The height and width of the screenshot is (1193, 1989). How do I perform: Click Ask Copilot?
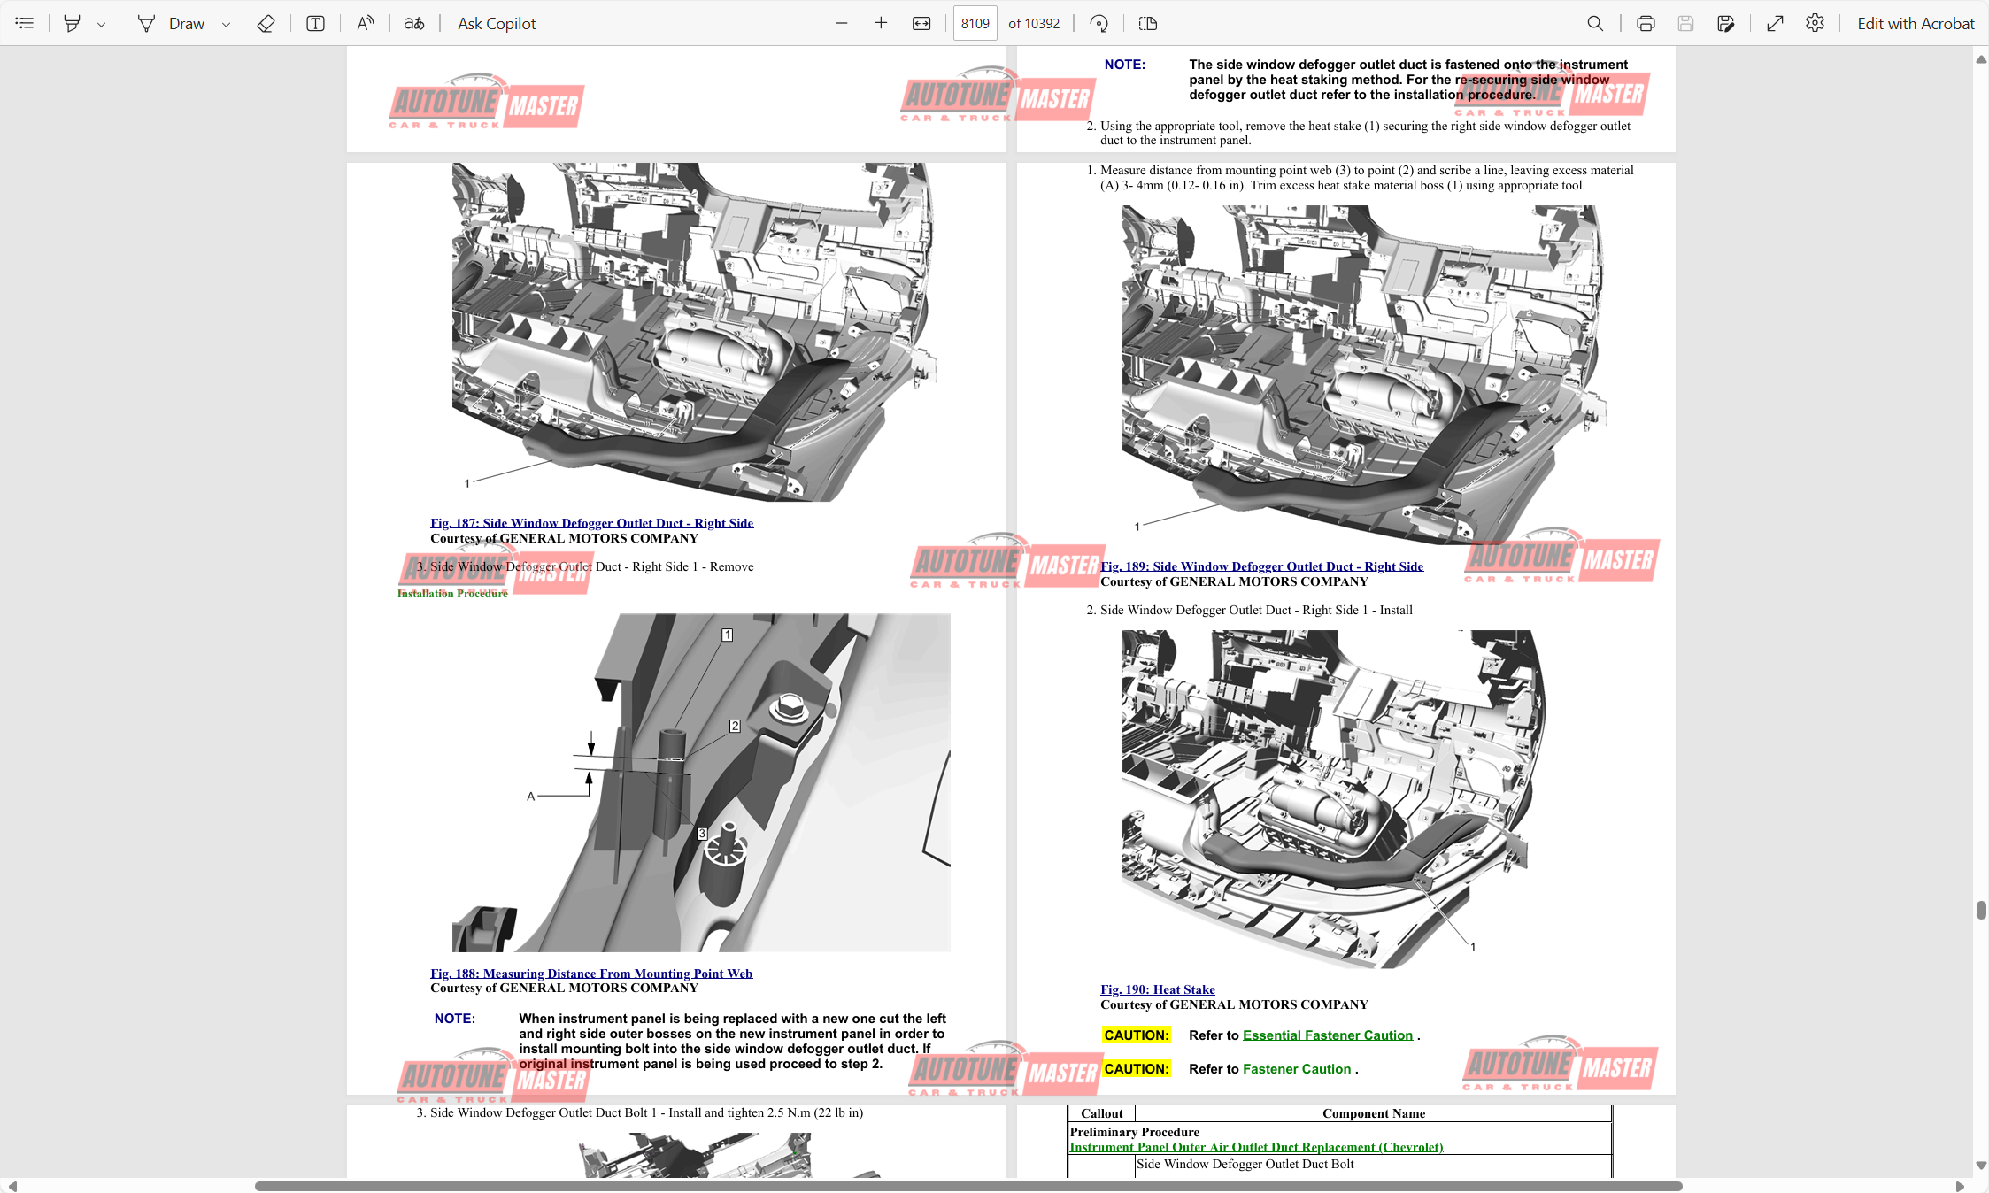tap(497, 23)
